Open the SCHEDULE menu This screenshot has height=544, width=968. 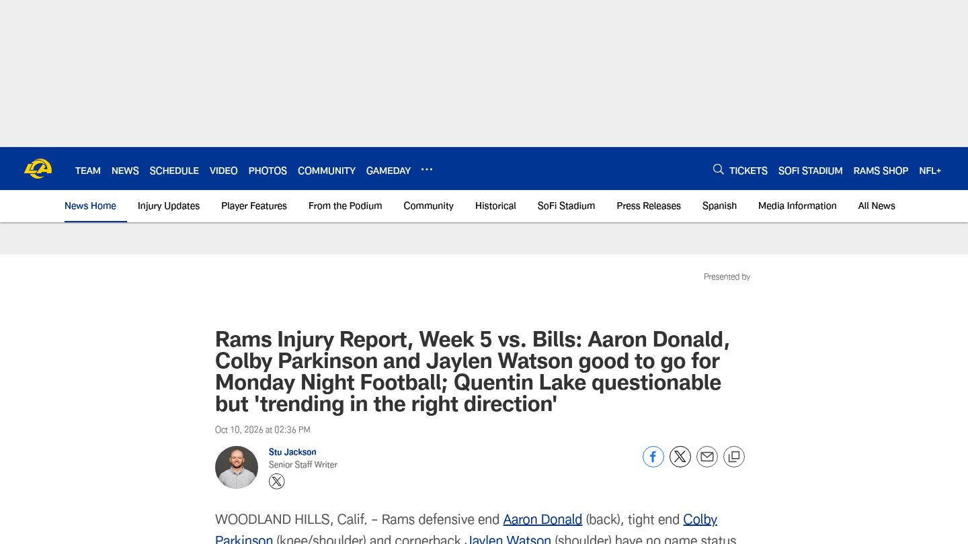click(174, 171)
